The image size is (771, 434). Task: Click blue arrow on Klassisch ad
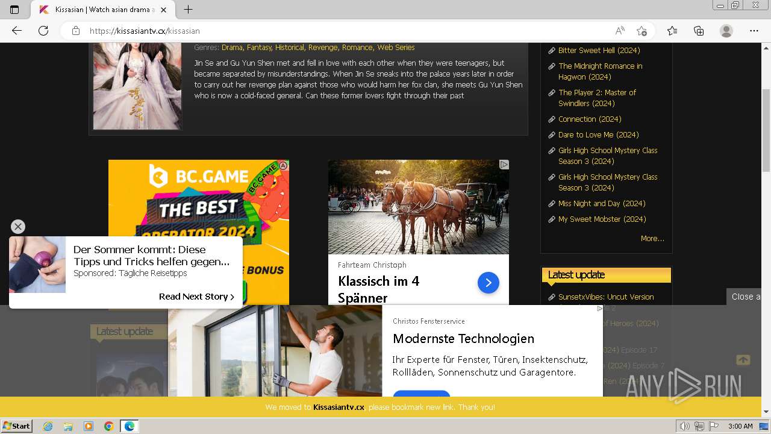[489, 282]
